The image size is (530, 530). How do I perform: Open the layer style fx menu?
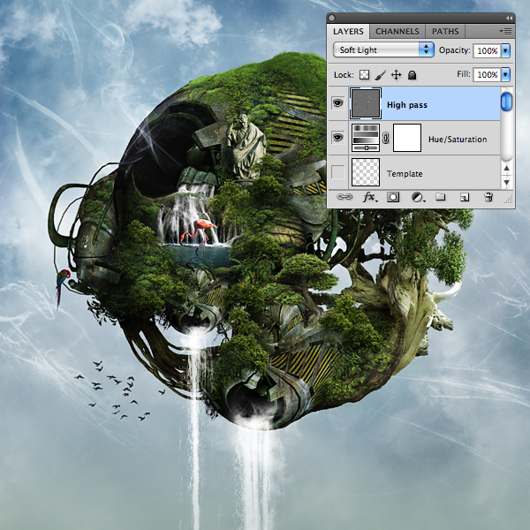[370, 197]
